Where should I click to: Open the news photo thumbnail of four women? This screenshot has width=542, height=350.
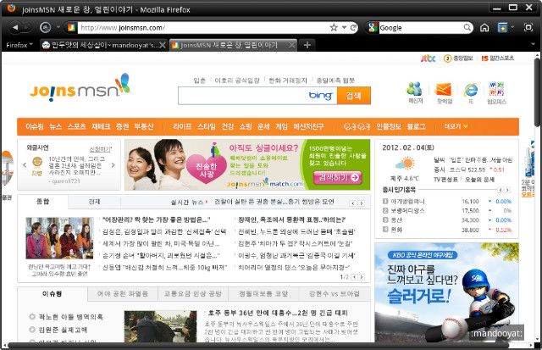pos(59,238)
